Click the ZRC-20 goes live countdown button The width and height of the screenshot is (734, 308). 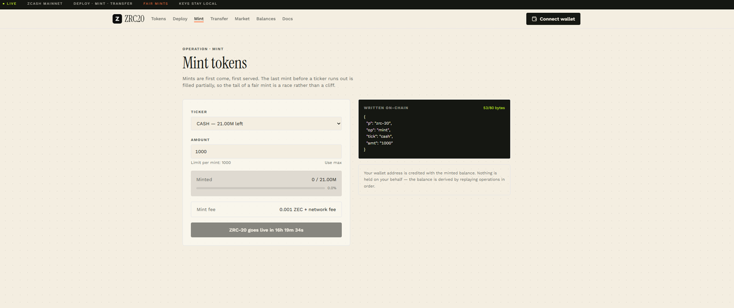pyautogui.click(x=266, y=230)
